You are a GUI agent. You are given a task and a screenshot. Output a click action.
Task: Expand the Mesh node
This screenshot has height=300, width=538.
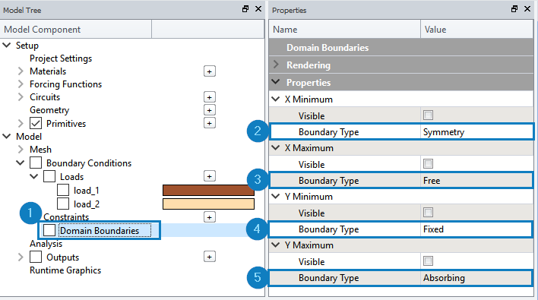pyautogui.click(x=21, y=149)
